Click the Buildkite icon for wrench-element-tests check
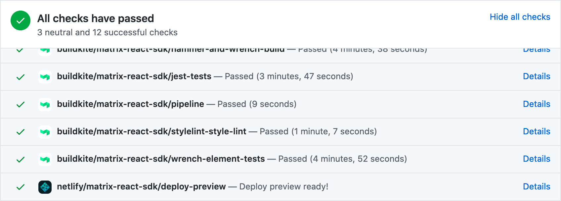Viewport: 561px width, 201px height. (45, 159)
